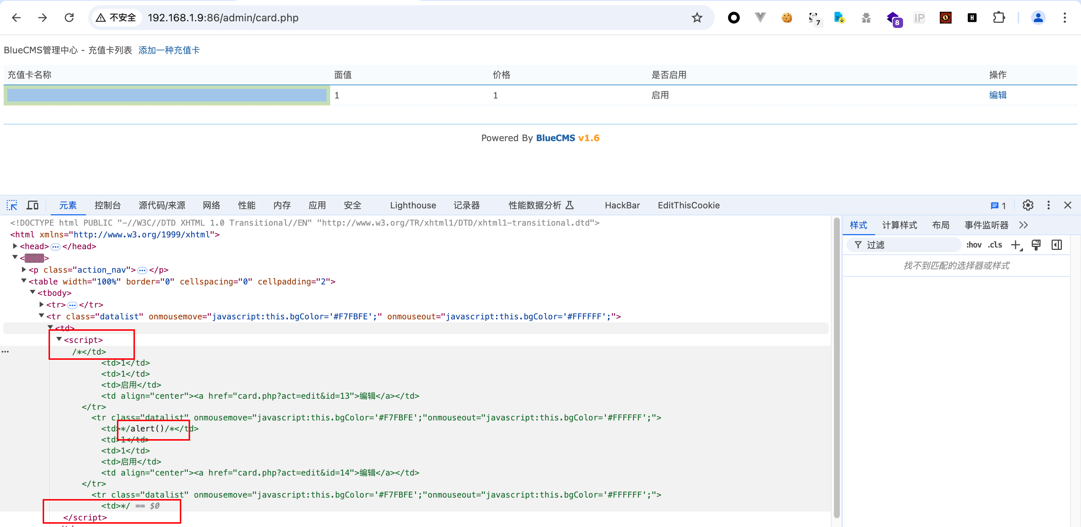Click the 过滤 styles filter field
1081x527 pixels.
[x=905, y=245]
